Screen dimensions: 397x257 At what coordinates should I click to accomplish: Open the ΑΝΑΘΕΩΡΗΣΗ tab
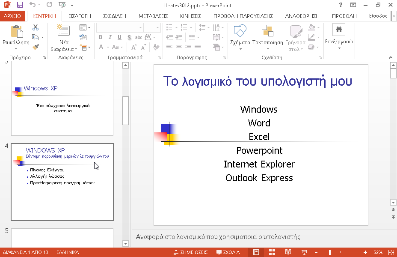pos(302,16)
